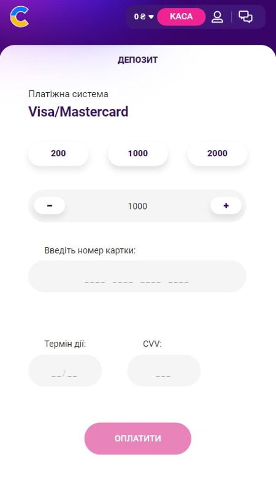Click the blue-yellow C logo
276x477 pixels.
click(x=20, y=17)
